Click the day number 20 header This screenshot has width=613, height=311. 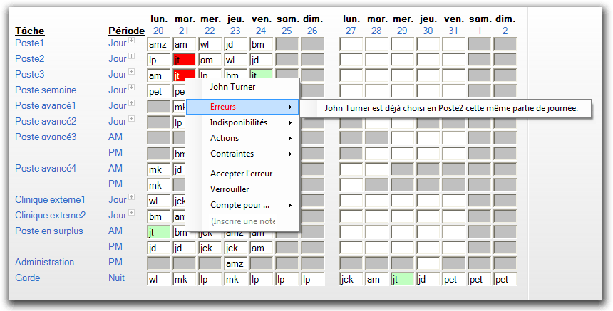point(158,31)
